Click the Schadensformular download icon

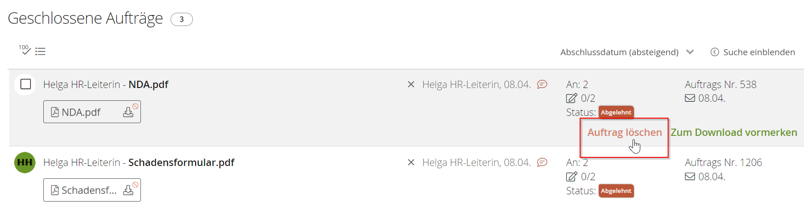coord(128,190)
